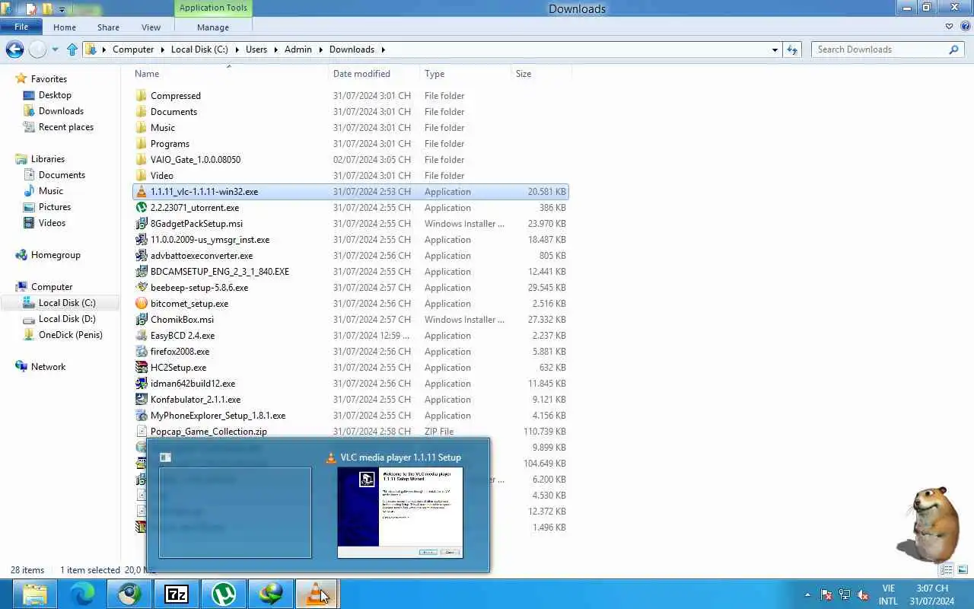Select the Popcap_Game_Collection.zip icon
Viewport: 974px width, 609px height.
coord(141,432)
